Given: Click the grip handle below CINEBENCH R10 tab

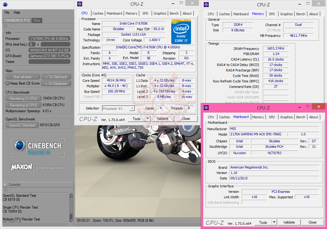Looking at the screenshot, I should click(6, 26).
